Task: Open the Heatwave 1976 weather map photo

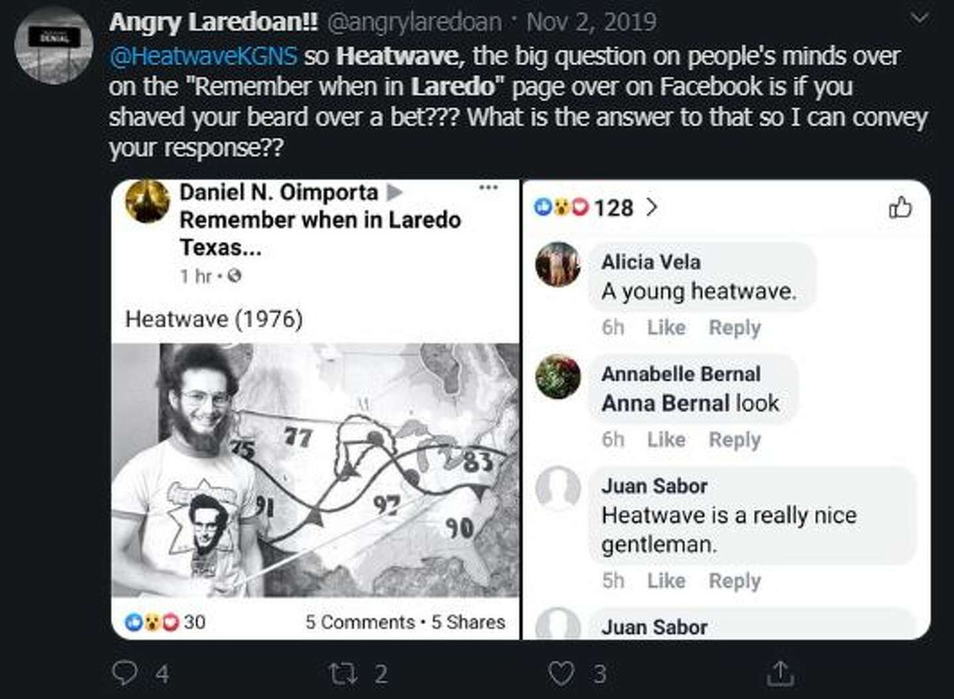Action: pyautogui.click(x=315, y=470)
